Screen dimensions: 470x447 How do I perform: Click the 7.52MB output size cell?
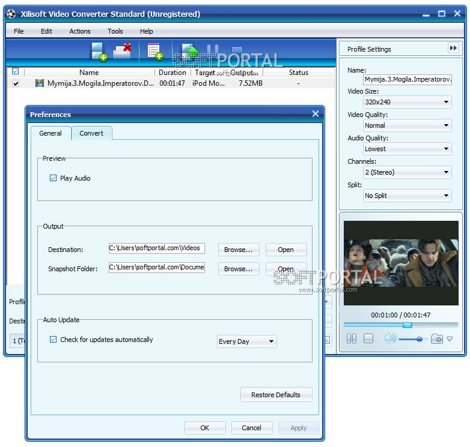coord(251,83)
